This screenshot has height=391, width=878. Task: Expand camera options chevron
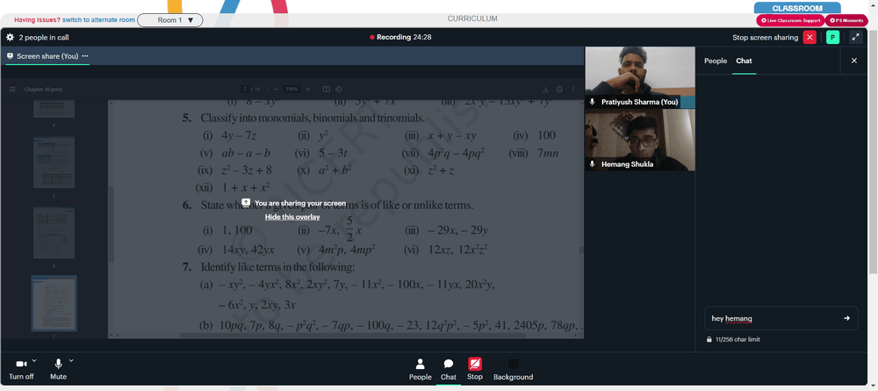[x=34, y=360]
